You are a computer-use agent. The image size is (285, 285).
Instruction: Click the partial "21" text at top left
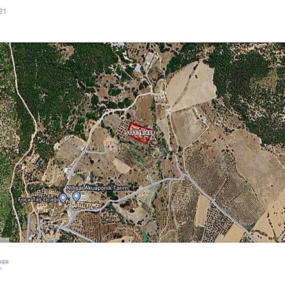click(x=3, y=11)
